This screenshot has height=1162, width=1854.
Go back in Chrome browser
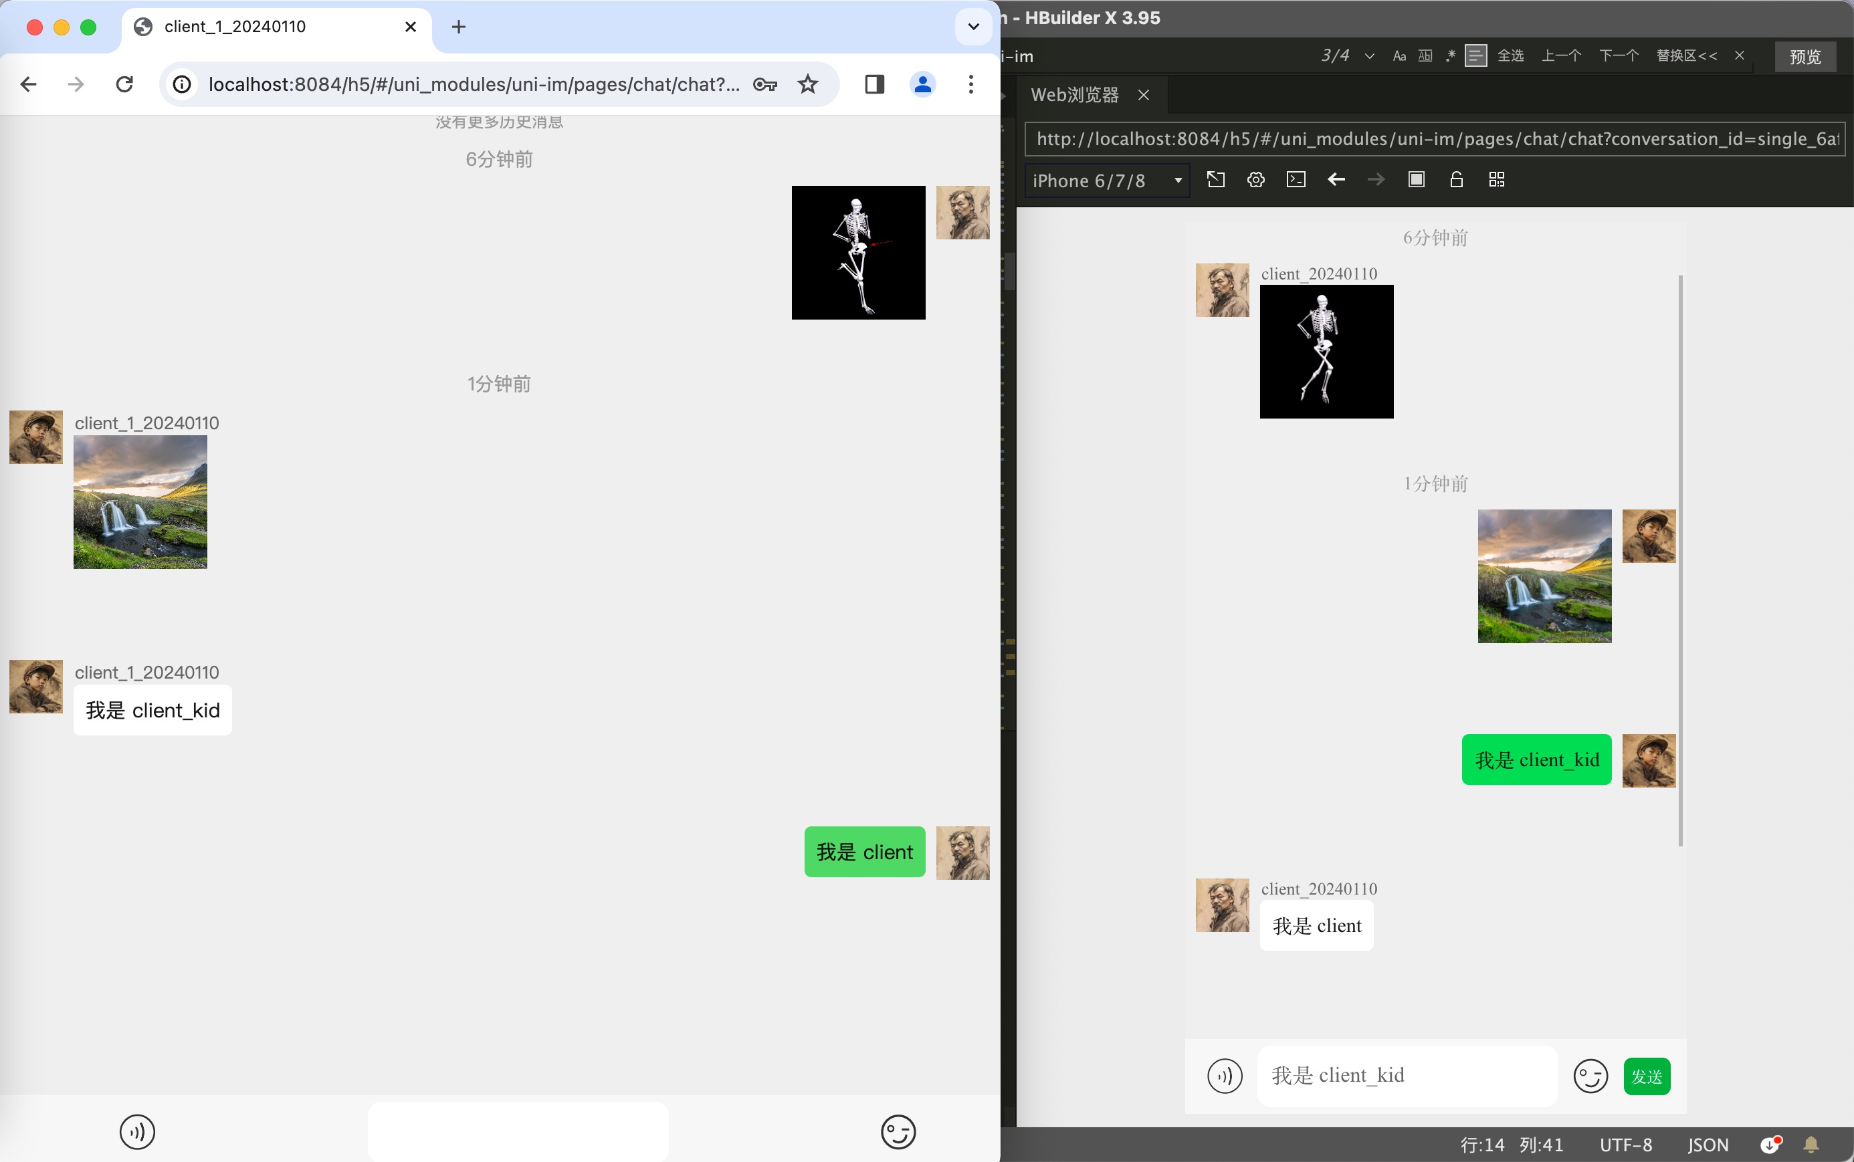pyautogui.click(x=29, y=84)
